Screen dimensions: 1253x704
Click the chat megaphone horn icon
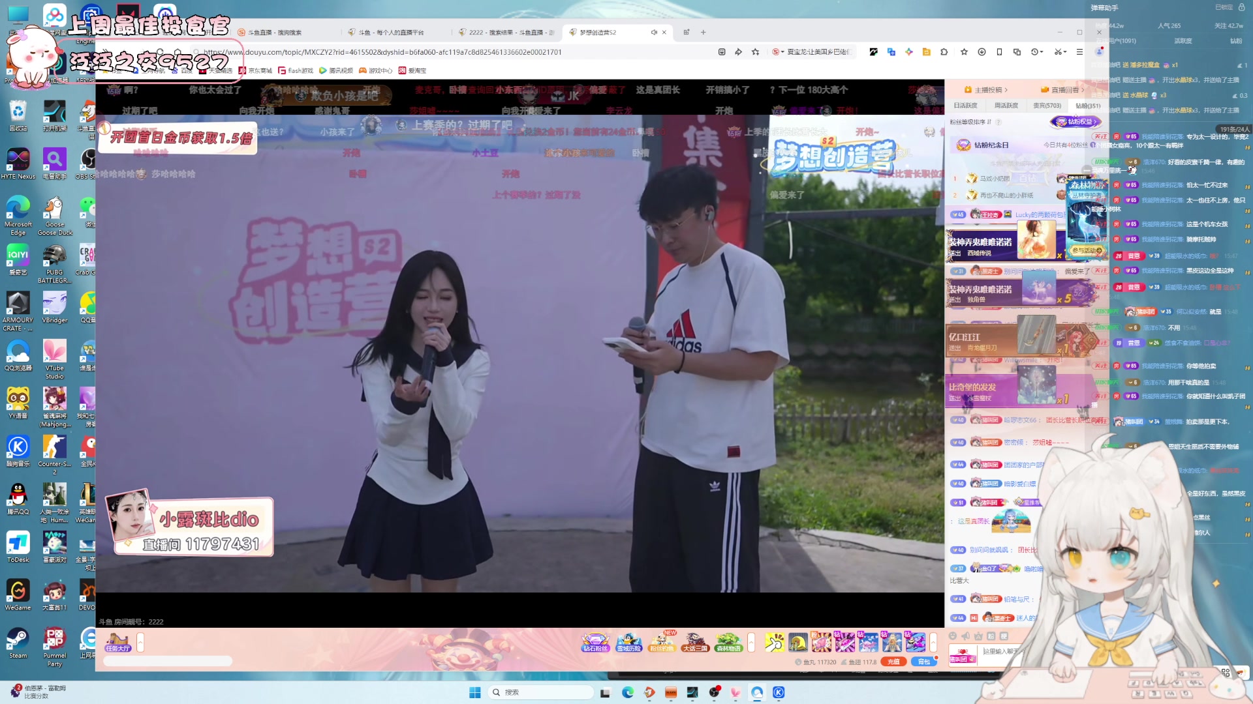pyautogui.click(x=965, y=636)
